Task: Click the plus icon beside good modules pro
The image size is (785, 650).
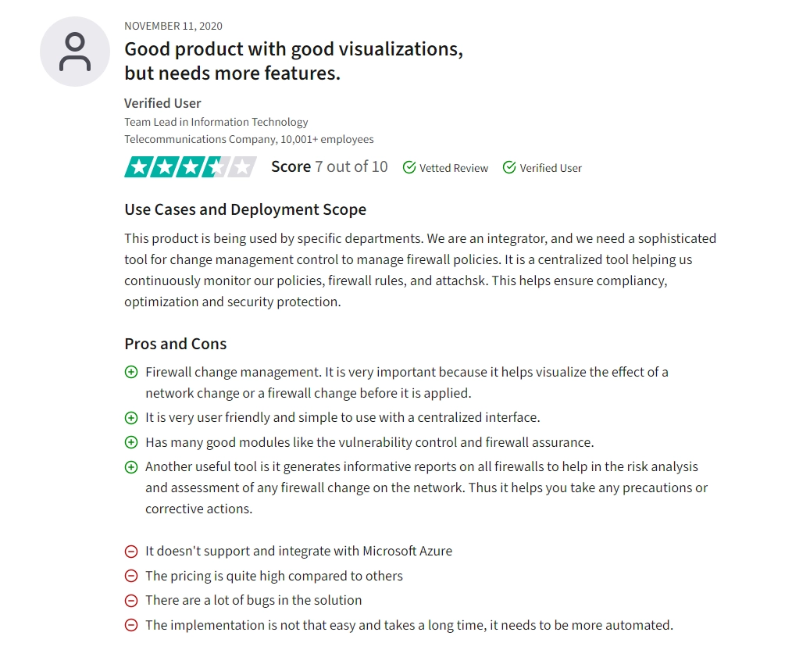Action: click(131, 443)
